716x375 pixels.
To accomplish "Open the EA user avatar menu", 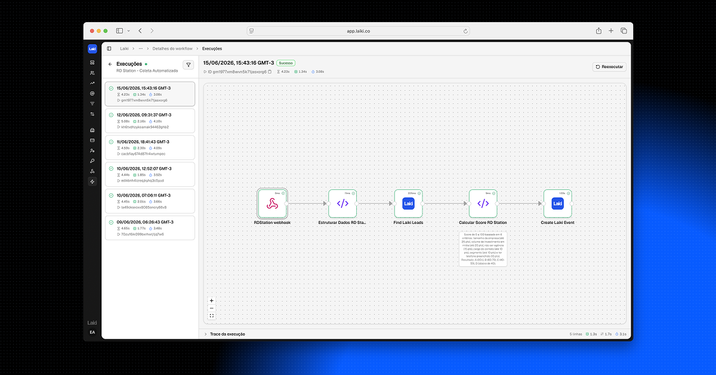I will [x=92, y=332].
